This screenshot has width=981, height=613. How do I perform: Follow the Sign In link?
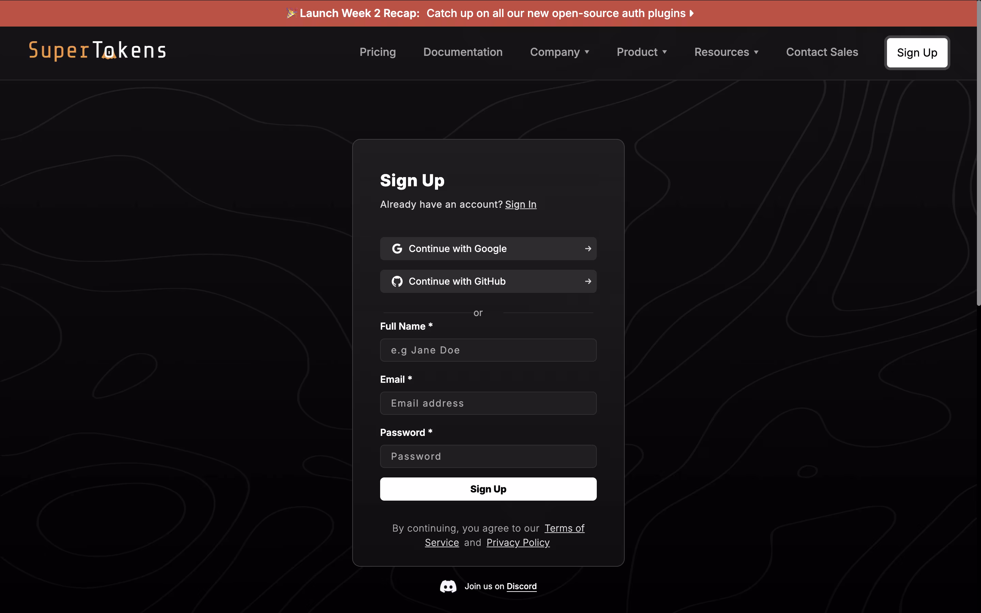coord(520,204)
